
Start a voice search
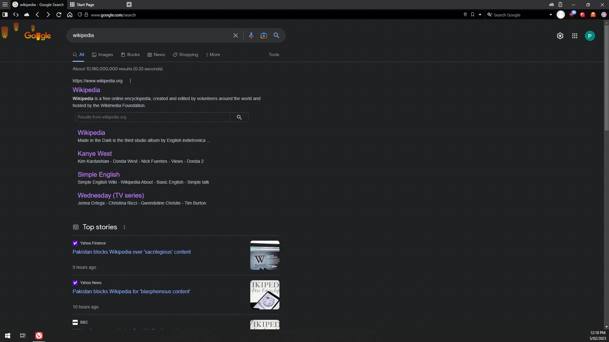pyautogui.click(x=251, y=35)
